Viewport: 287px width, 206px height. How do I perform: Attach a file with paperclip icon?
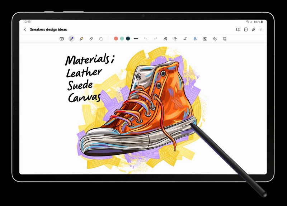tap(253, 29)
